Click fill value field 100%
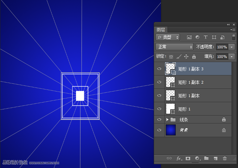The height and width of the screenshot is (168, 238). (x=222, y=57)
